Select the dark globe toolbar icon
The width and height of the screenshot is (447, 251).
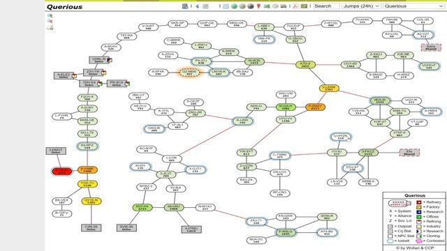tap(251, 6)
